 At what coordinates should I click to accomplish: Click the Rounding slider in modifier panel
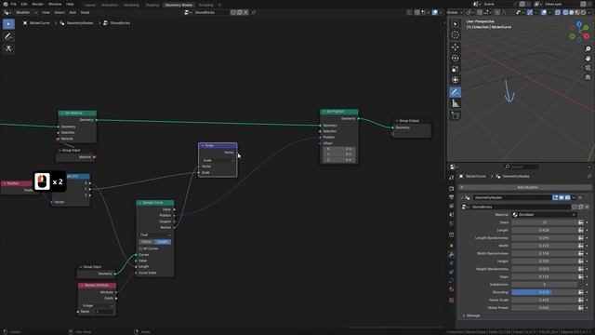(x=544, y=292)
